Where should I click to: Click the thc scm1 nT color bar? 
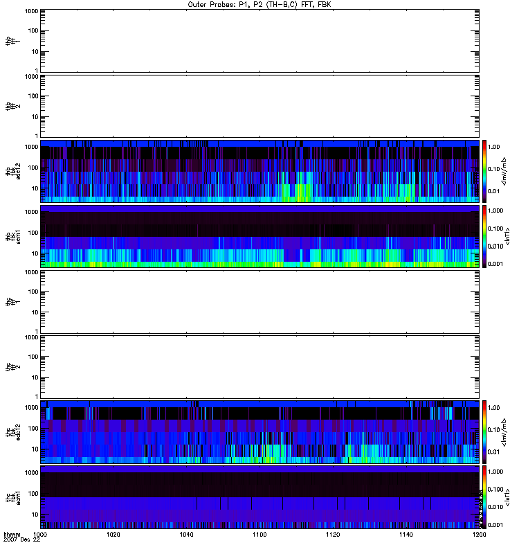pos(484,497)
